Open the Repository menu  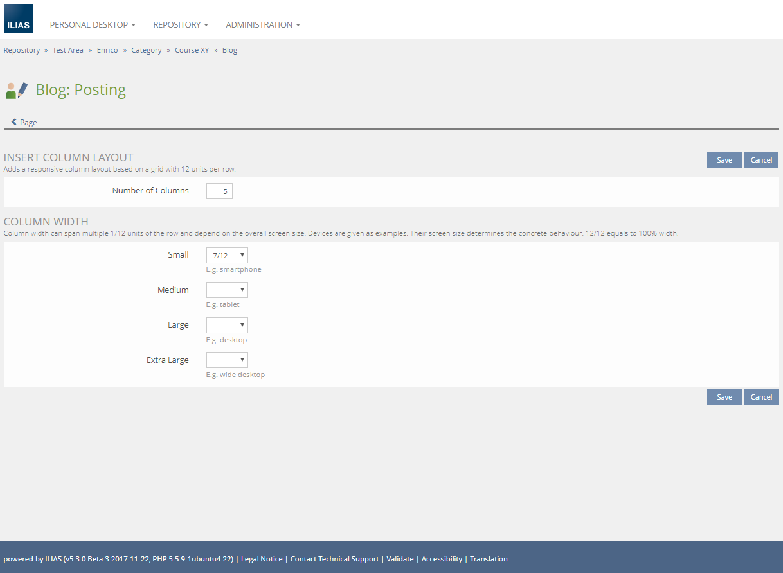click(x=181, y=25)
